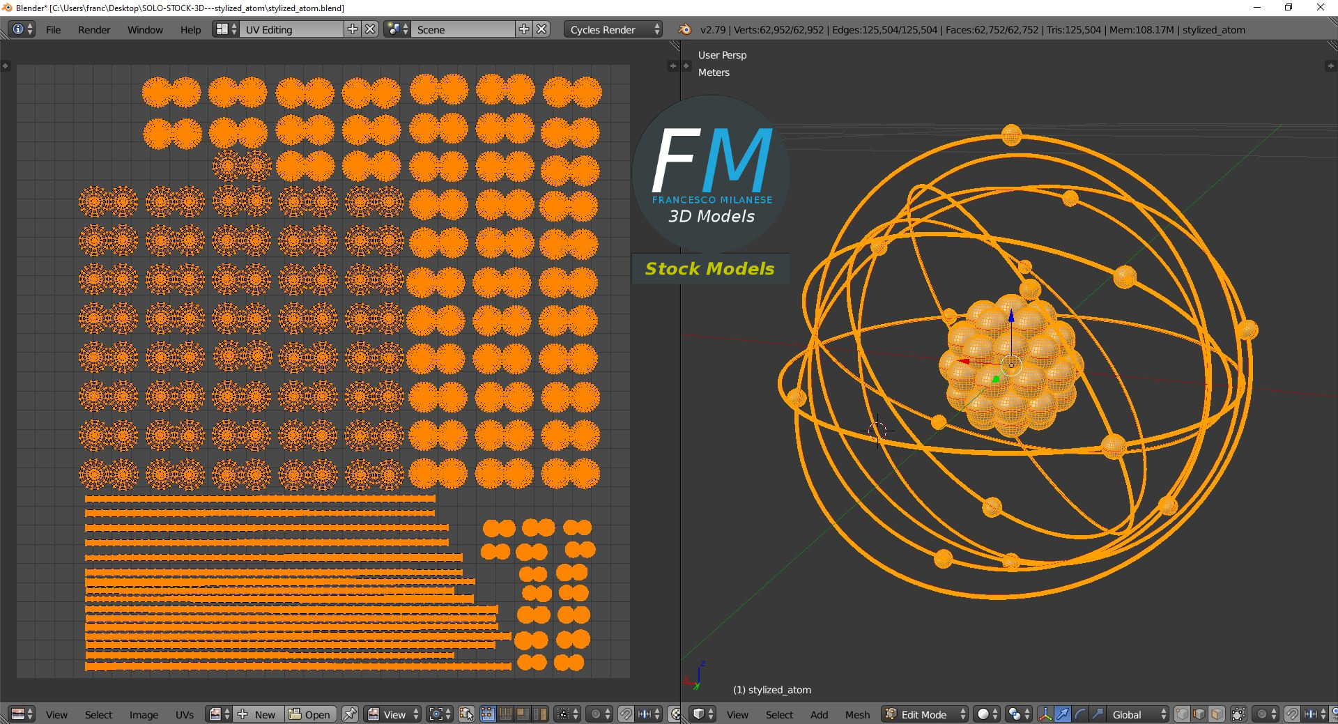Screen dimensions: 1338x724
Task: Select UV island selection mode
Action: (540, 714)
